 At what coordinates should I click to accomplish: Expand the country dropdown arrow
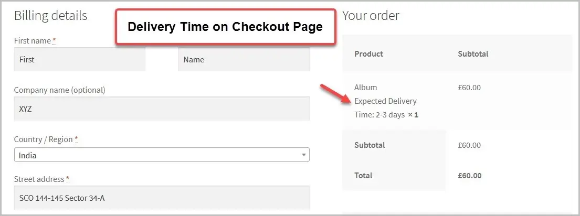[x=304, y=155]
